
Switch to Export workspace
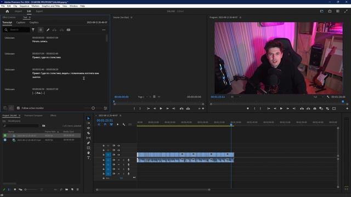pyautogui.click(x=39, y=11)
